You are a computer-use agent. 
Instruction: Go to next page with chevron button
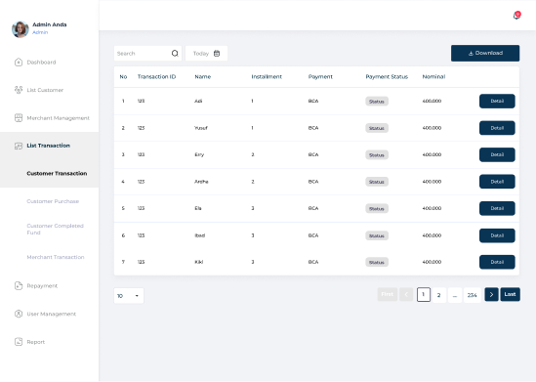[491, 294]
